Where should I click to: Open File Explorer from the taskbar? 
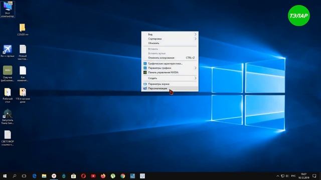pos(44,176)
